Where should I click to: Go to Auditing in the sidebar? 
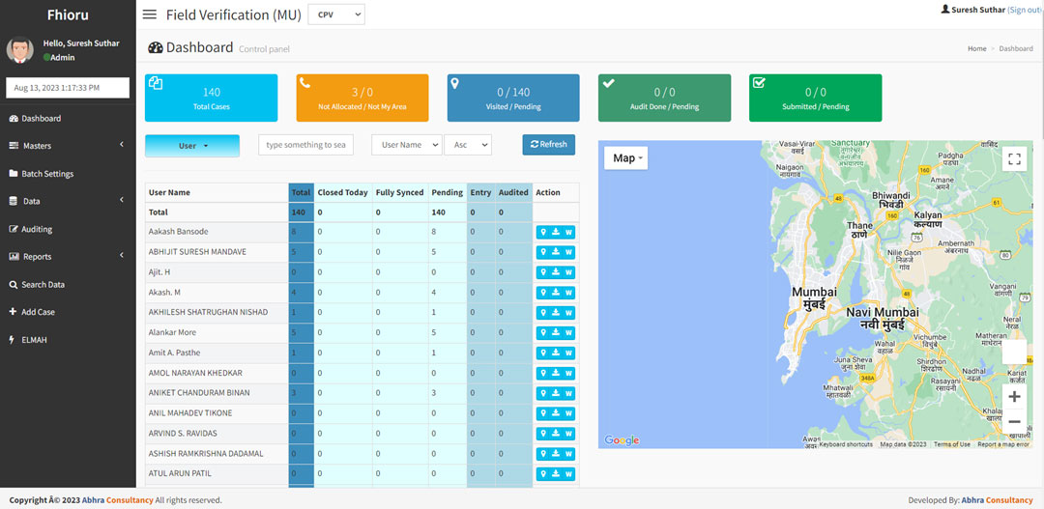(x=37, y=229)
